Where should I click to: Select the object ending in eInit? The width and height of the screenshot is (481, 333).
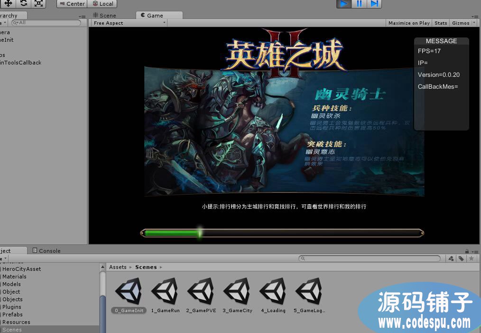click(7, 40)
